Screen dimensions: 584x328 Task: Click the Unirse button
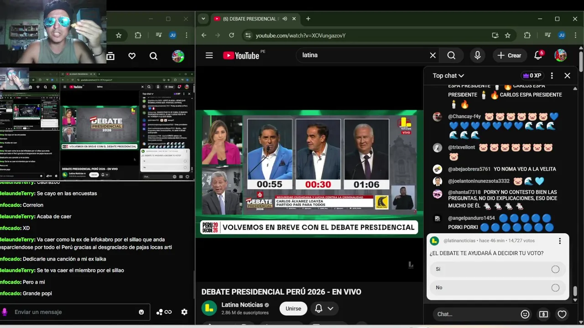(293, 308)
